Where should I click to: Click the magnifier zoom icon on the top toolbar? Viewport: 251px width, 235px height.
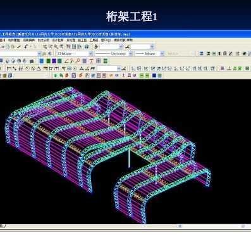56,46
